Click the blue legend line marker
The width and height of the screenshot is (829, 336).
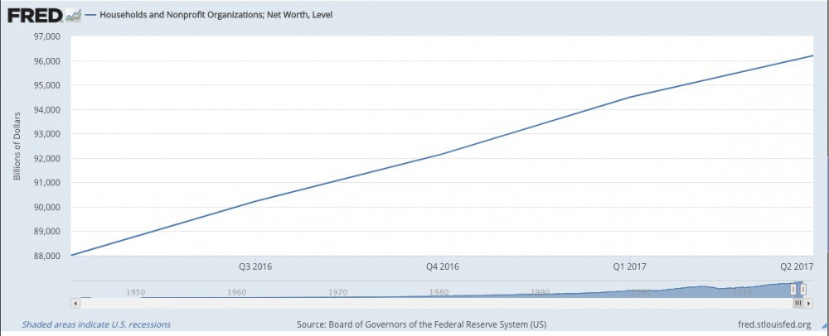pos(92,15)
